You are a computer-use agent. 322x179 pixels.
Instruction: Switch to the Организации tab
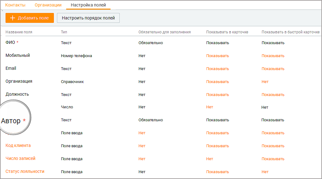point(48,5)
